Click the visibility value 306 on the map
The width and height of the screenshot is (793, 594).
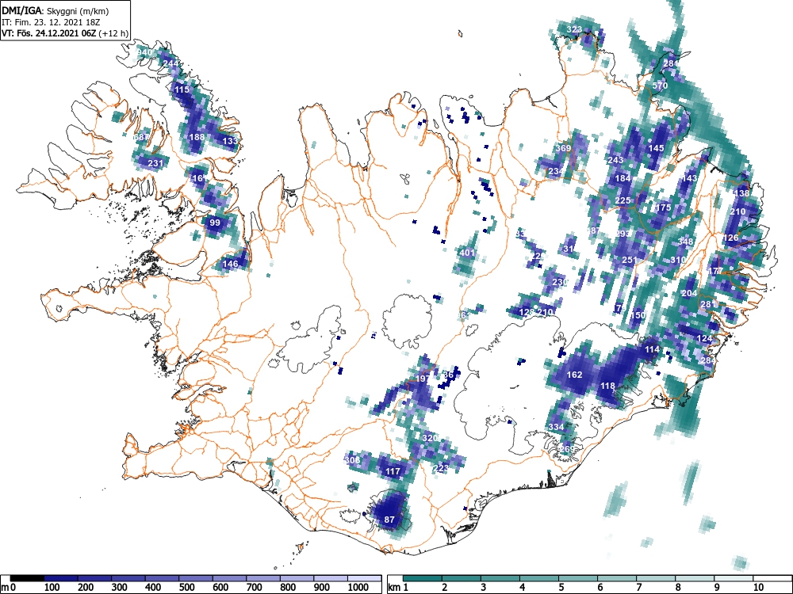(353, 460)
